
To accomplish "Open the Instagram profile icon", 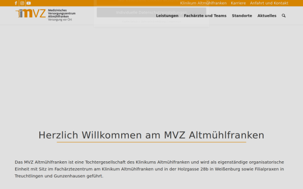I will [x=22, y=3].
